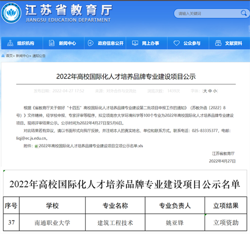The image size is (250, 234).
Task: Click the 专业名称 column header
Action: click(x=115, y=205)
